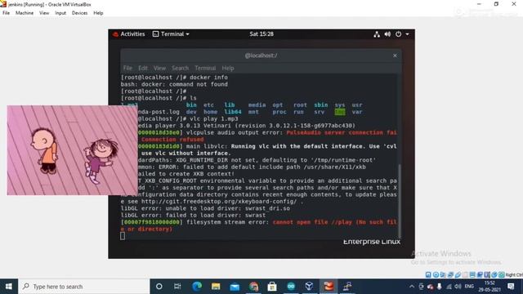Open Google Chrome from the taskbar
The image size is (523, 294).
click(253, 287)
